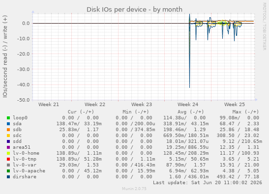Select the loop0 legend label
The width and height of the screenshot is (269, 194).
coord(20,118)
